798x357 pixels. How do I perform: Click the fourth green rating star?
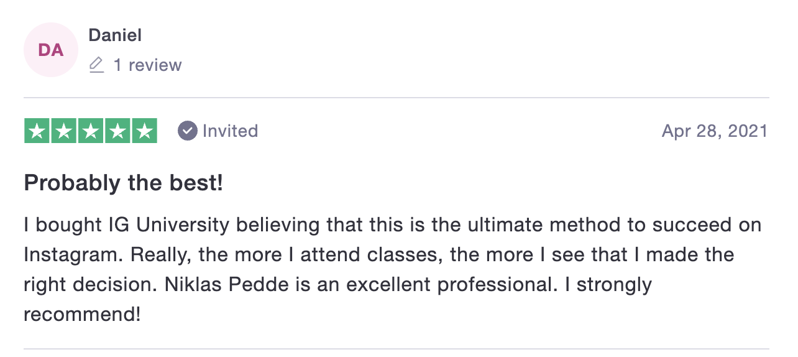[x=117, y=131]
